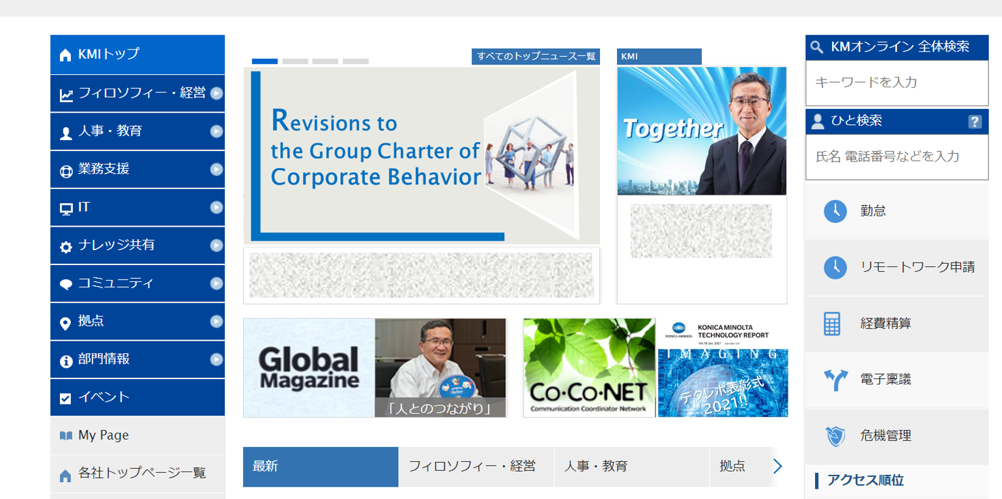This screenshot has width=1002, height=499.
Task: Show more tabs with right chevron
Action: click(777, 466)
